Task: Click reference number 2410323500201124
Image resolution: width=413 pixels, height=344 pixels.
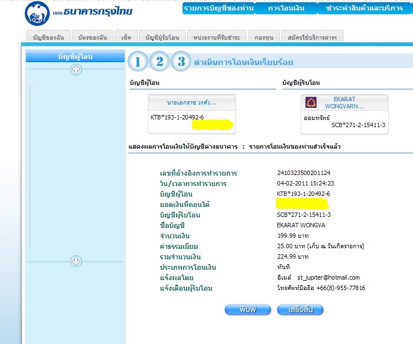Action: point(304,173)
